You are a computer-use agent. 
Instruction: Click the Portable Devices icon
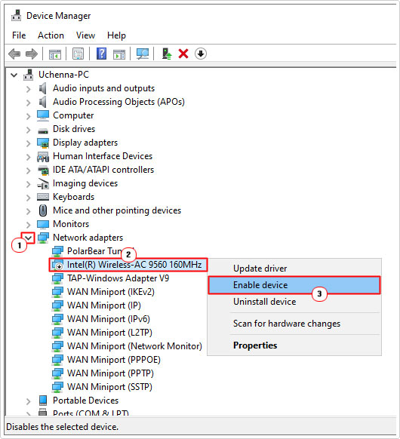coord(43,401)
